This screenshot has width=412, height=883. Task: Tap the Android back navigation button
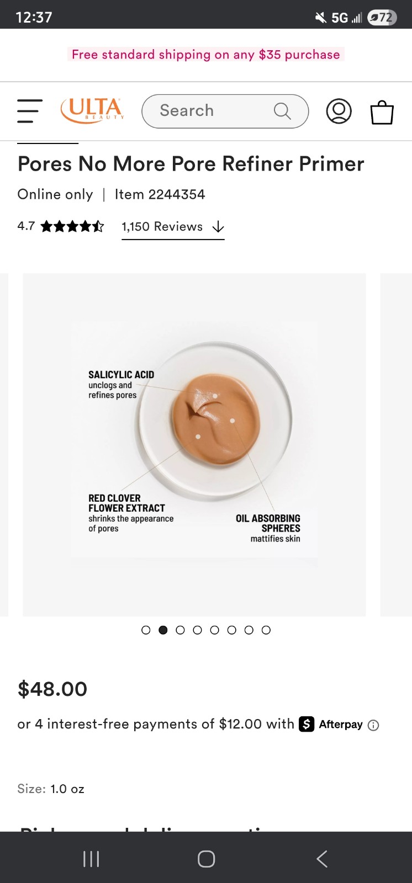click(x=322, y=859)
